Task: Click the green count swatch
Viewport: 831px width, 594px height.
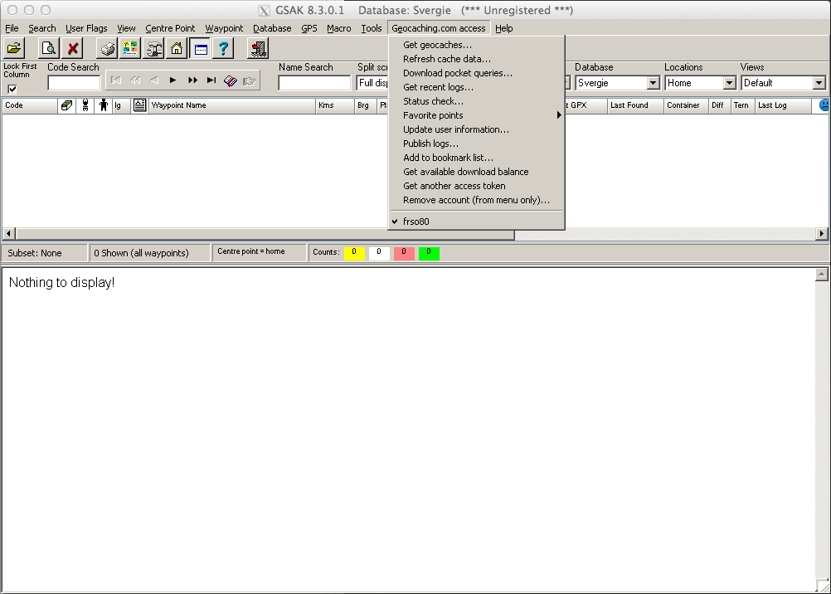Action: tap(429, 254)
